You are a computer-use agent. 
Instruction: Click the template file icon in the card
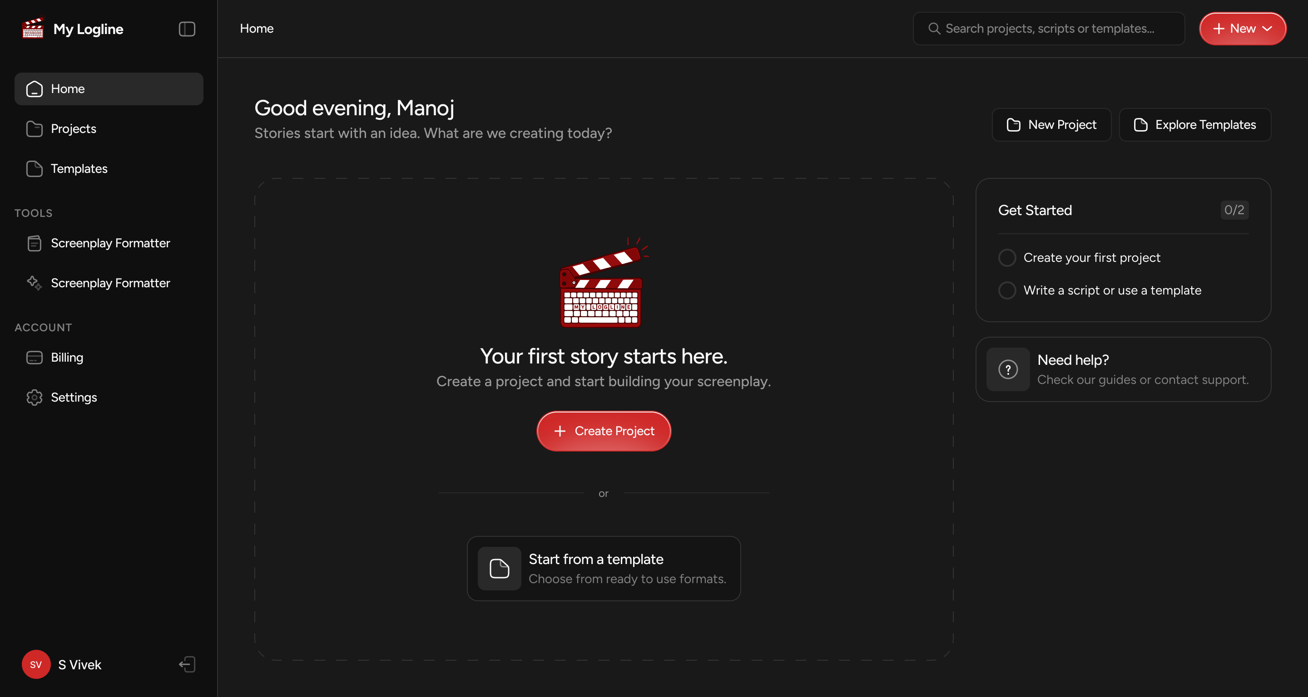pos(499,568)
